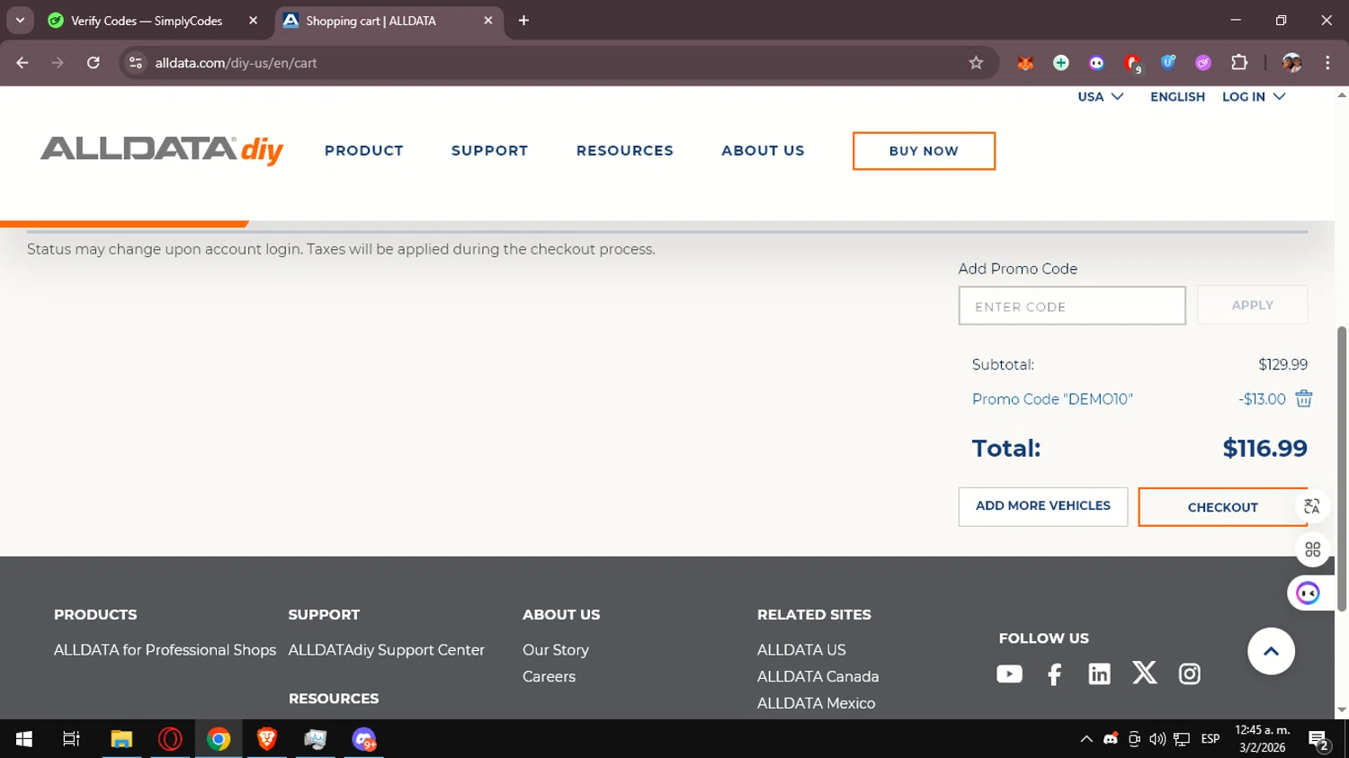Expand the LOG IN dropdown

tap(1254, 96)
